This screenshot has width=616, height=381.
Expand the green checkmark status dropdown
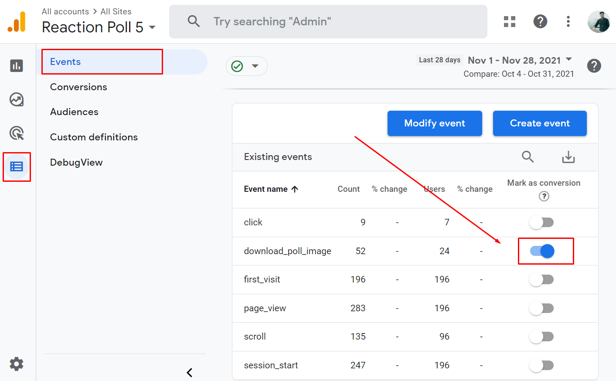tap(246, 66)
